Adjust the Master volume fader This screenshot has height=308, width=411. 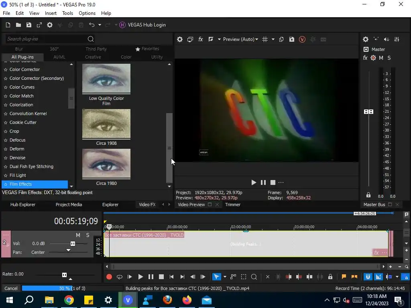point(368,112)
